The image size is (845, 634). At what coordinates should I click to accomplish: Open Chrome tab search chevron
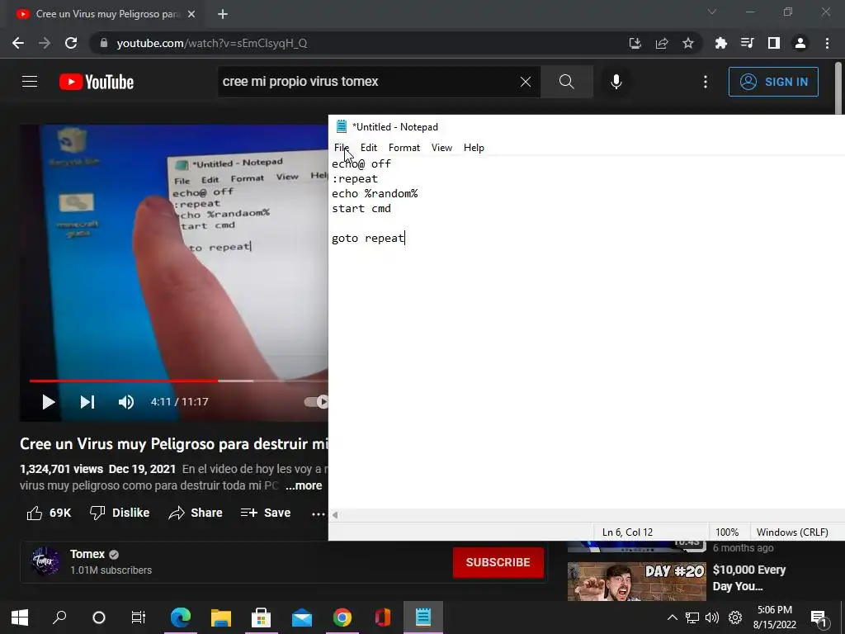(x=712, y=12)
